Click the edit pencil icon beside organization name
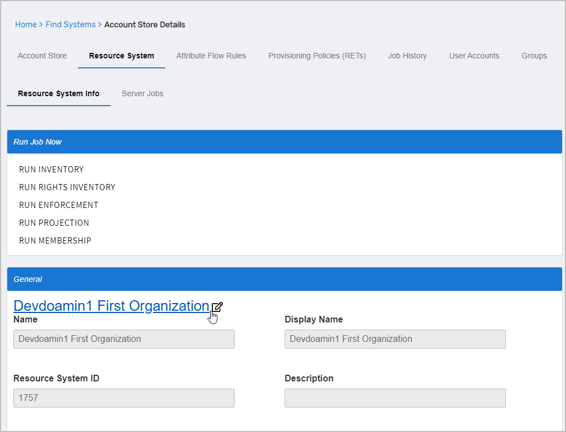566x432 pixels. [217, 307]
